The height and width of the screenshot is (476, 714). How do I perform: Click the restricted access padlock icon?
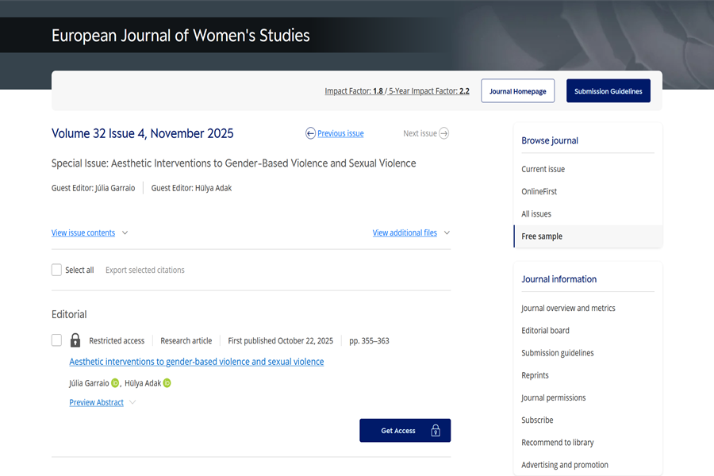click(x=75, y=340)
